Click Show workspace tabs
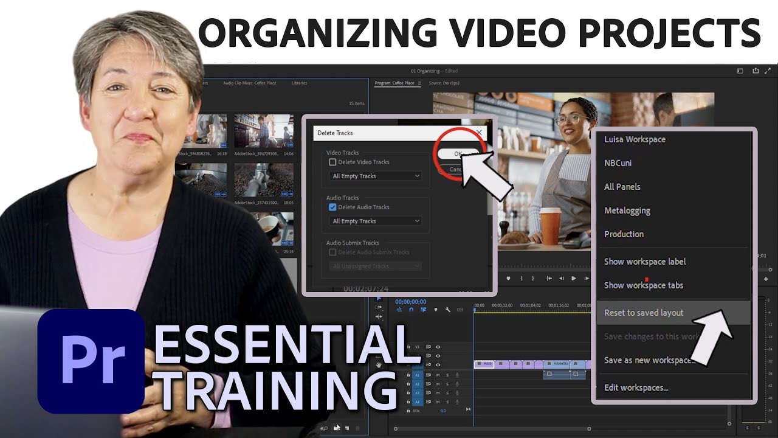 (x=644, y=285)
